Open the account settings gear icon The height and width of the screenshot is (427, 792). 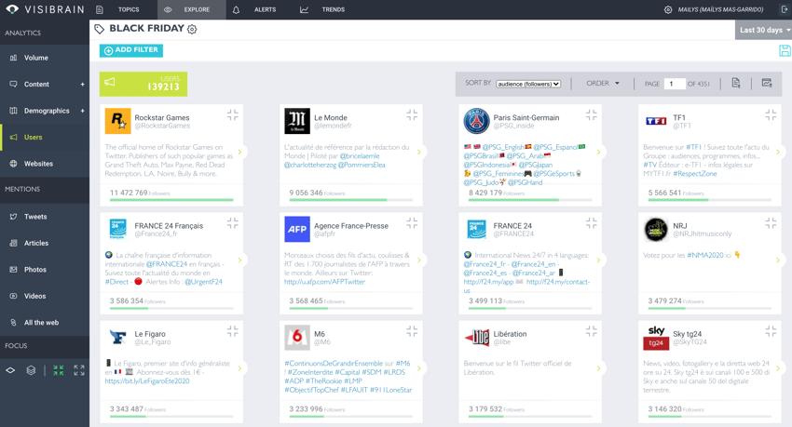pyautogui.click(x=668, y=9)
